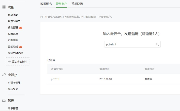The width and height of the screenshot is (180, 111).
Task: Click the plus icon for 添加功能插件
Action: tap(9, 61)
